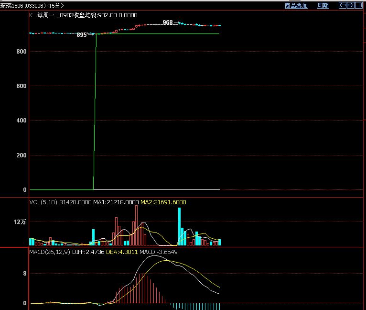The width and height of the screenshot is (366, 310).
Task: Click the 895 low price marker
Action: [x=82, y=35]
